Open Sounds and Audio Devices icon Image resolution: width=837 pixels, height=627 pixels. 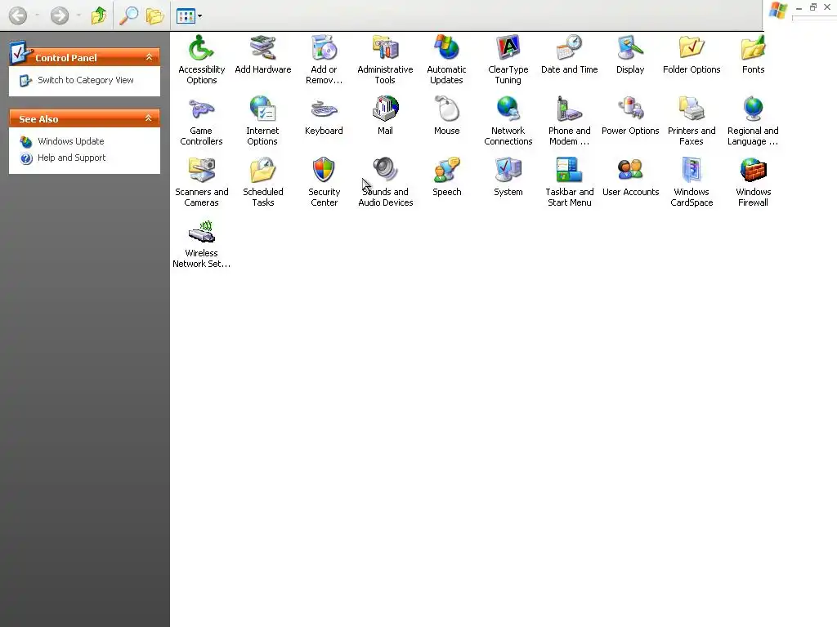pos(386,171)
